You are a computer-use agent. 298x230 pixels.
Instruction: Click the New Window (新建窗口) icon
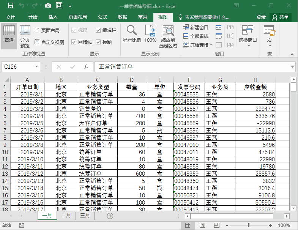click(x=186, y=28)
